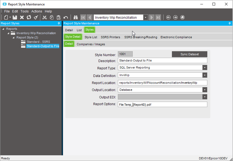Click the Copy toolbar icon
This screenshot has width=233, height=161.
[x=52, y=17]
